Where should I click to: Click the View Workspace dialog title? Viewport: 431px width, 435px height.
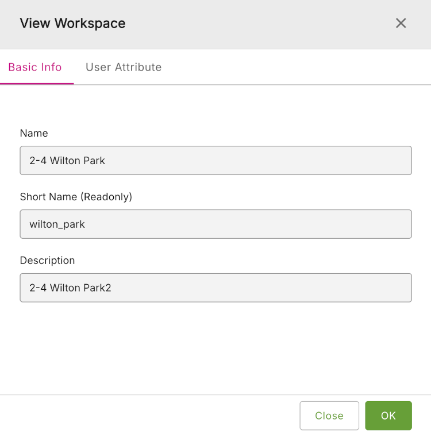click(x=72, y=24)
